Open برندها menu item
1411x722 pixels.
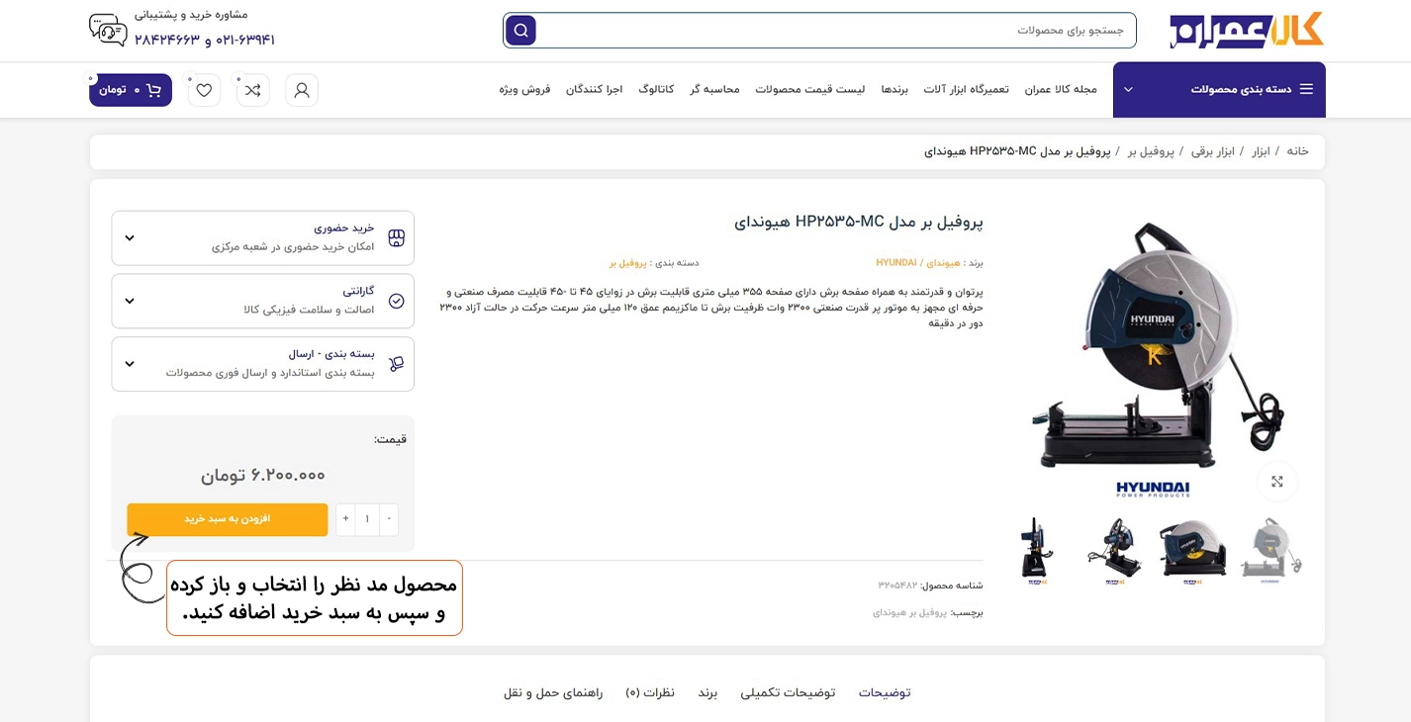[x=894, y=89]
